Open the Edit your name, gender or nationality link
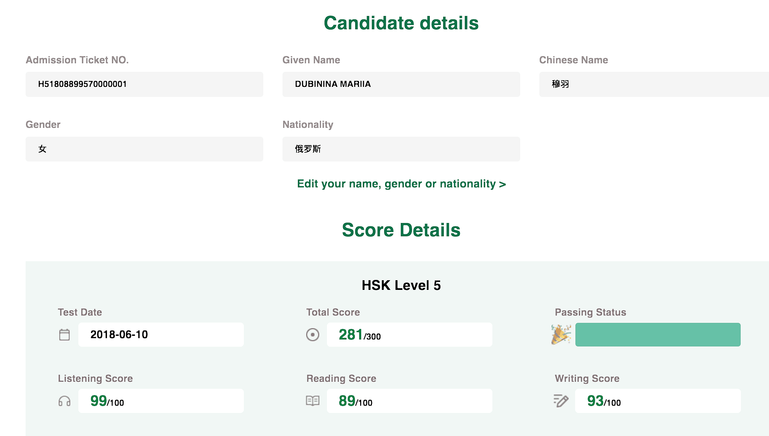The width and height of the screenshot is (769, 436). tap(401, 184)
